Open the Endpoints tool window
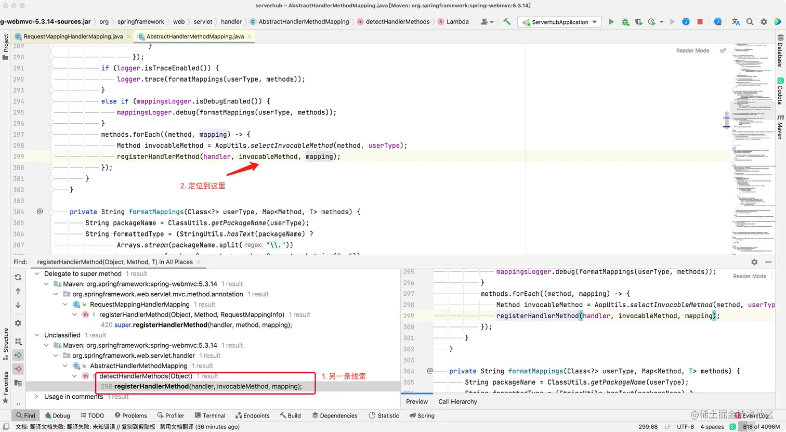 tap(253, 415)
